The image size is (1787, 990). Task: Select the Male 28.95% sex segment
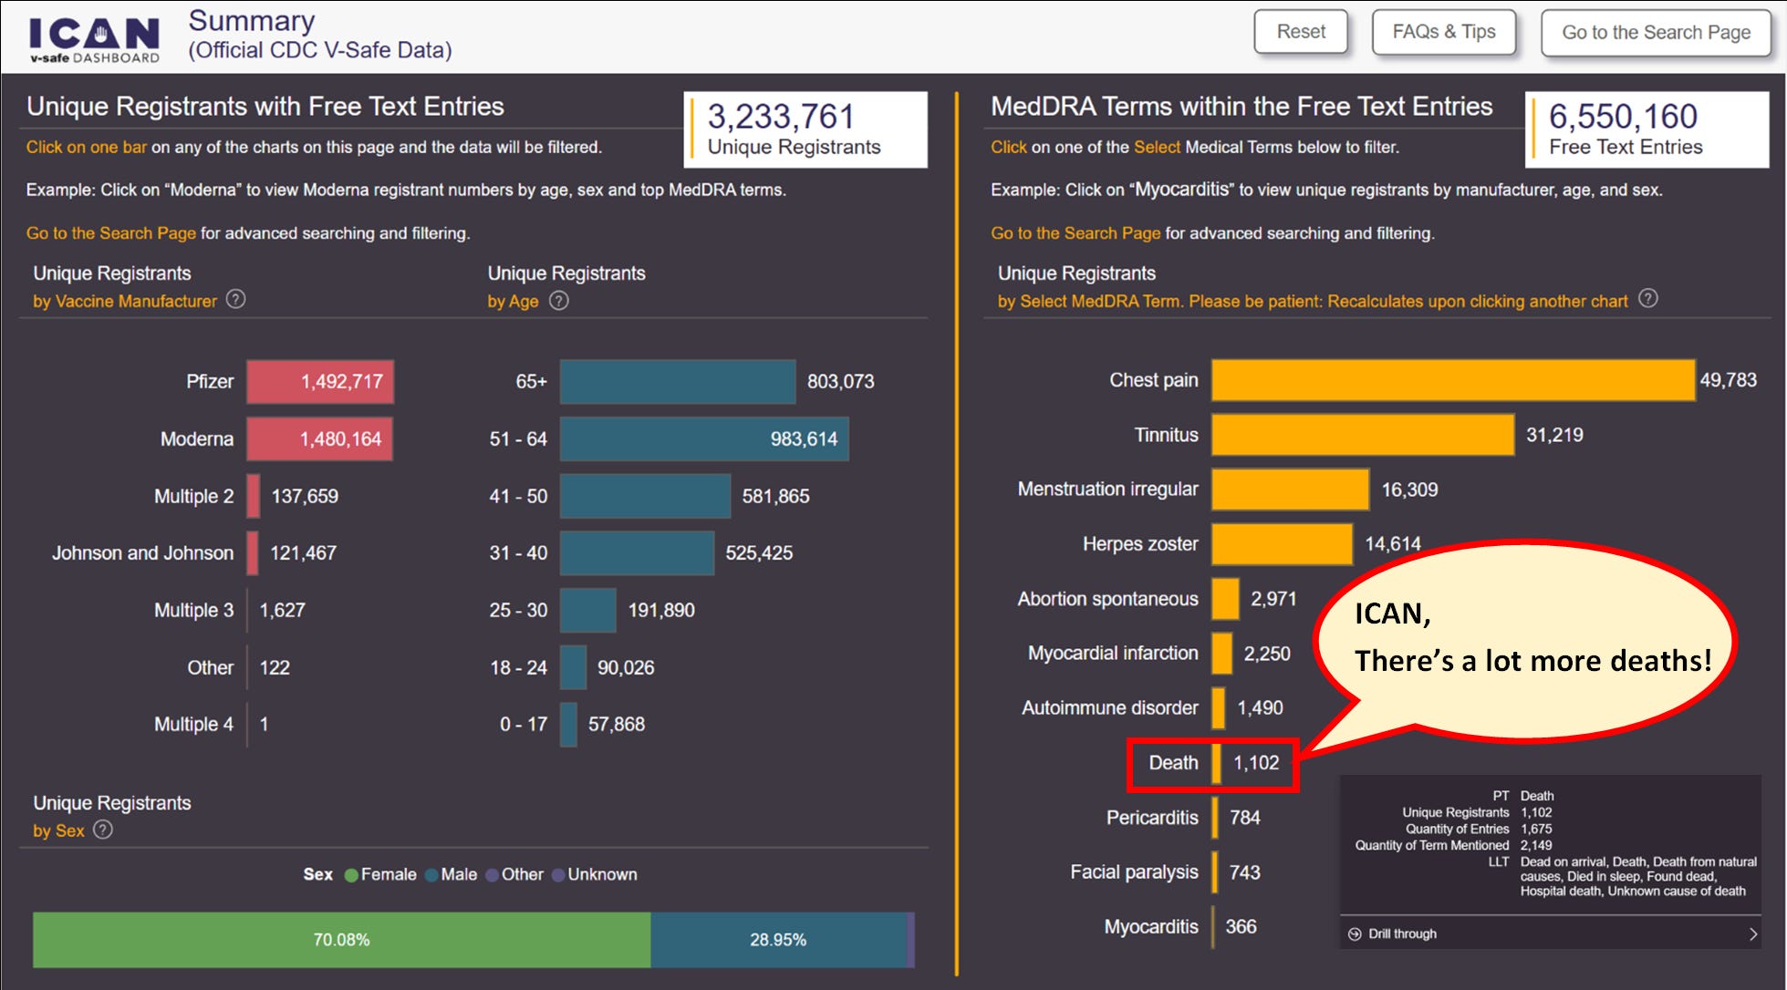coord(778,939)
